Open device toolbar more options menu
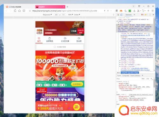The height and width of the screenshot is (117, 159). 114,15
